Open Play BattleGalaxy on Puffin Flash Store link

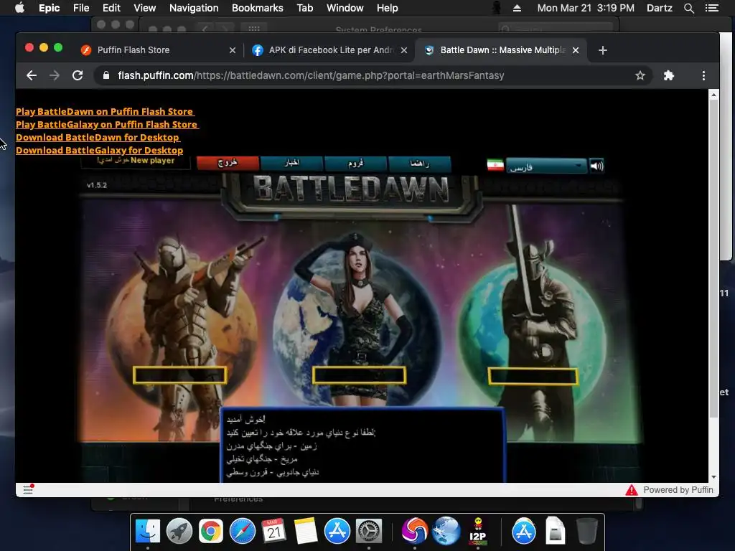(x=108, y=125)
